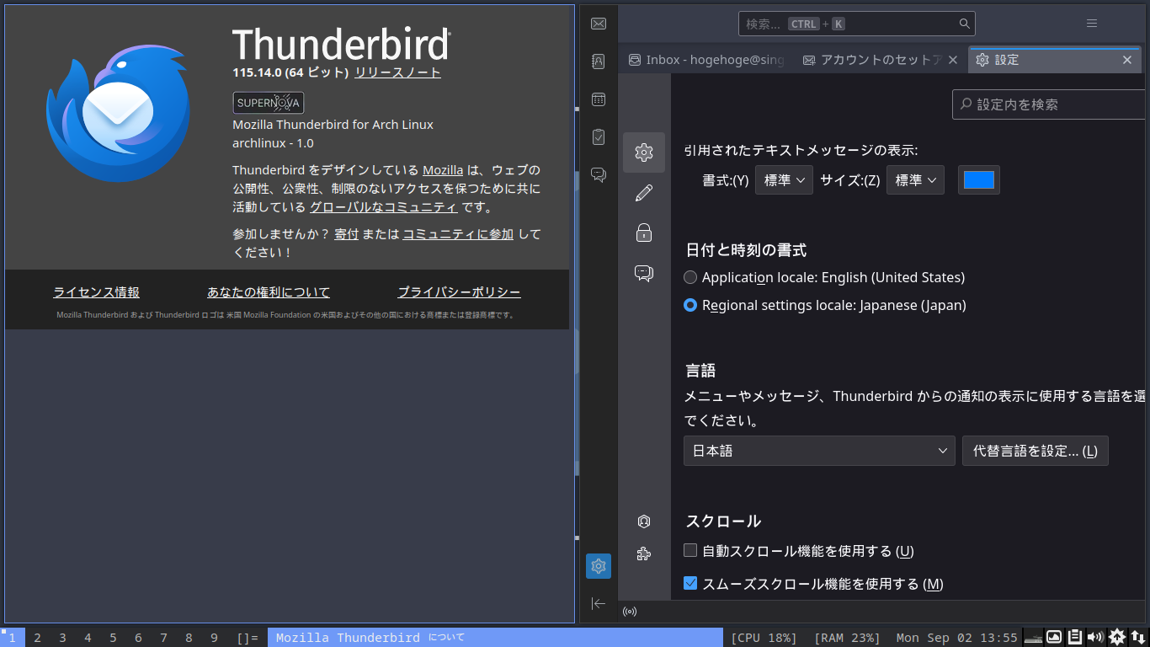
Task: Follow the Mozilla link in About window
Action: pos(443,170)
